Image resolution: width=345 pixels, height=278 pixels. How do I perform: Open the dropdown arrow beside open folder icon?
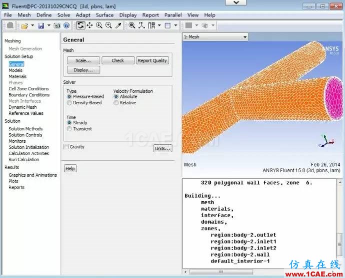tap(32, 25)
